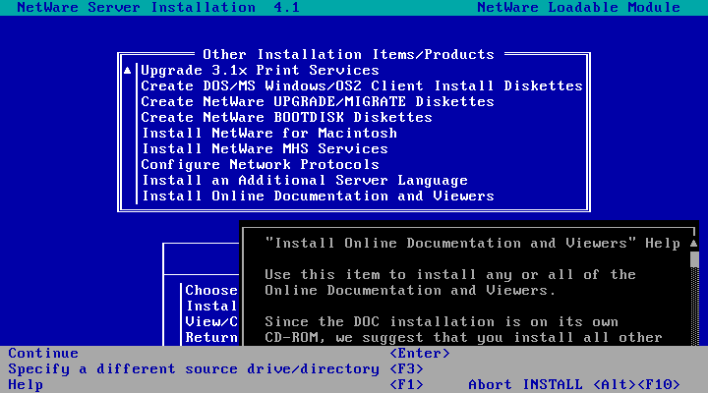Click the list scroll-up arrow beside Upgrade 3.1x
This screenshot has width=708, height=393.
[127, 71]
